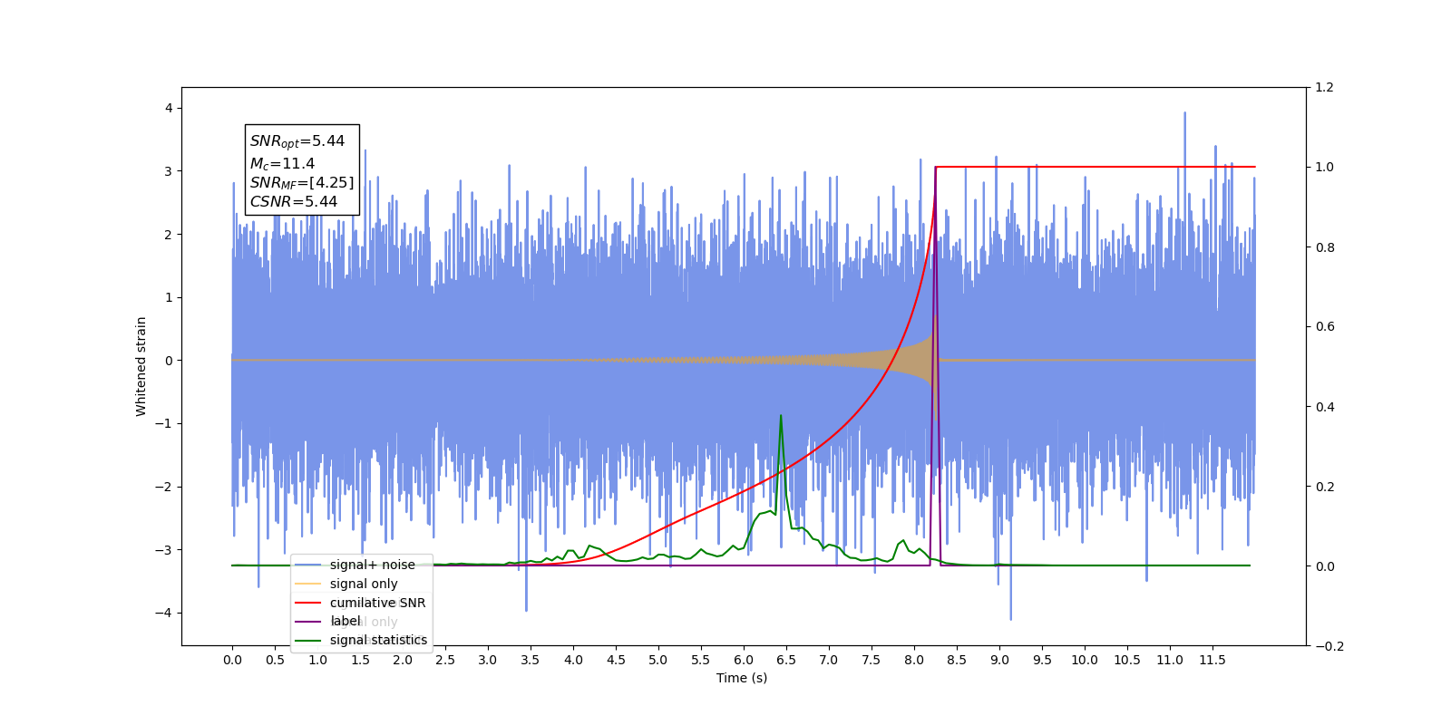This screenshot has width=1451, height=725.
Task: Click the red line swatch in legend
Action: (308, 603)
